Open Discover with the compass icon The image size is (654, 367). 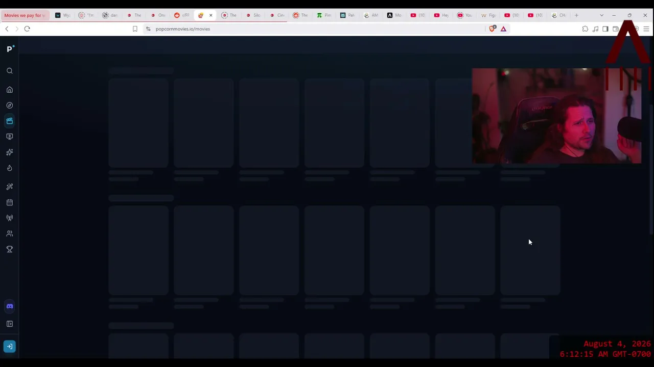tap(10, 105)
